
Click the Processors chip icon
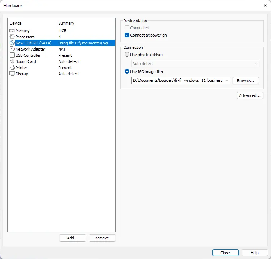12,37
